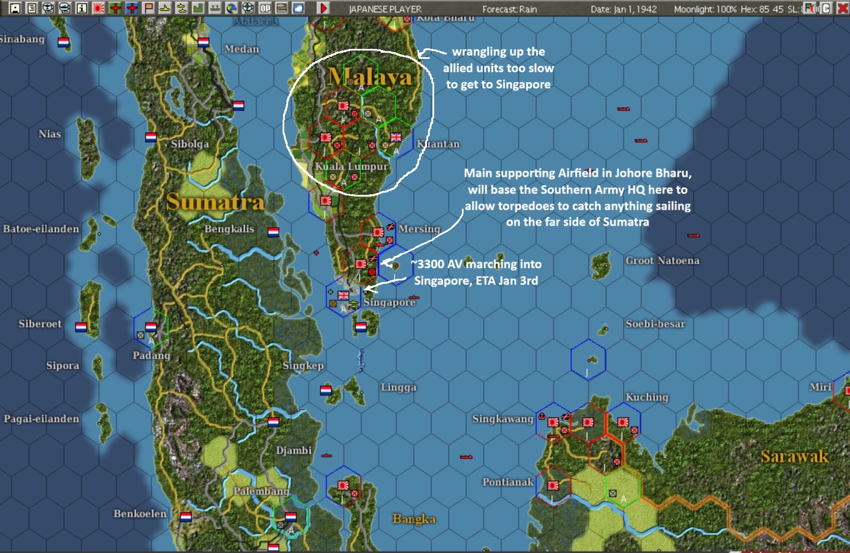Screen dimensions: 850x553
Task: Click the 'C' icon at top right
Action: 826,8
